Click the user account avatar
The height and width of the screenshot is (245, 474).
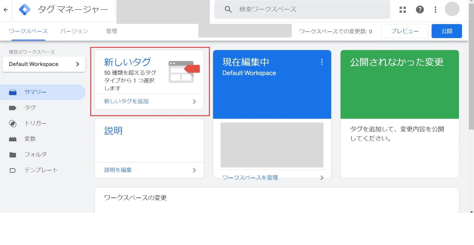(452, 9)
